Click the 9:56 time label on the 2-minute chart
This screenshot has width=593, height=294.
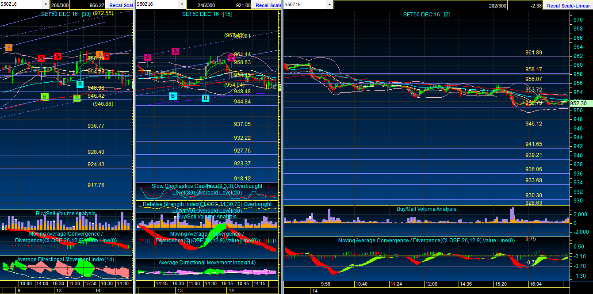coord(325,284)
